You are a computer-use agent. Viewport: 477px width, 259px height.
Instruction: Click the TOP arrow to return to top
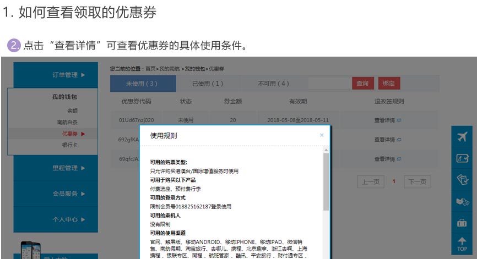pyautogui.click(x=462, y=244)
